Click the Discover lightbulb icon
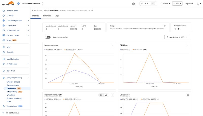 click(4, 16)
